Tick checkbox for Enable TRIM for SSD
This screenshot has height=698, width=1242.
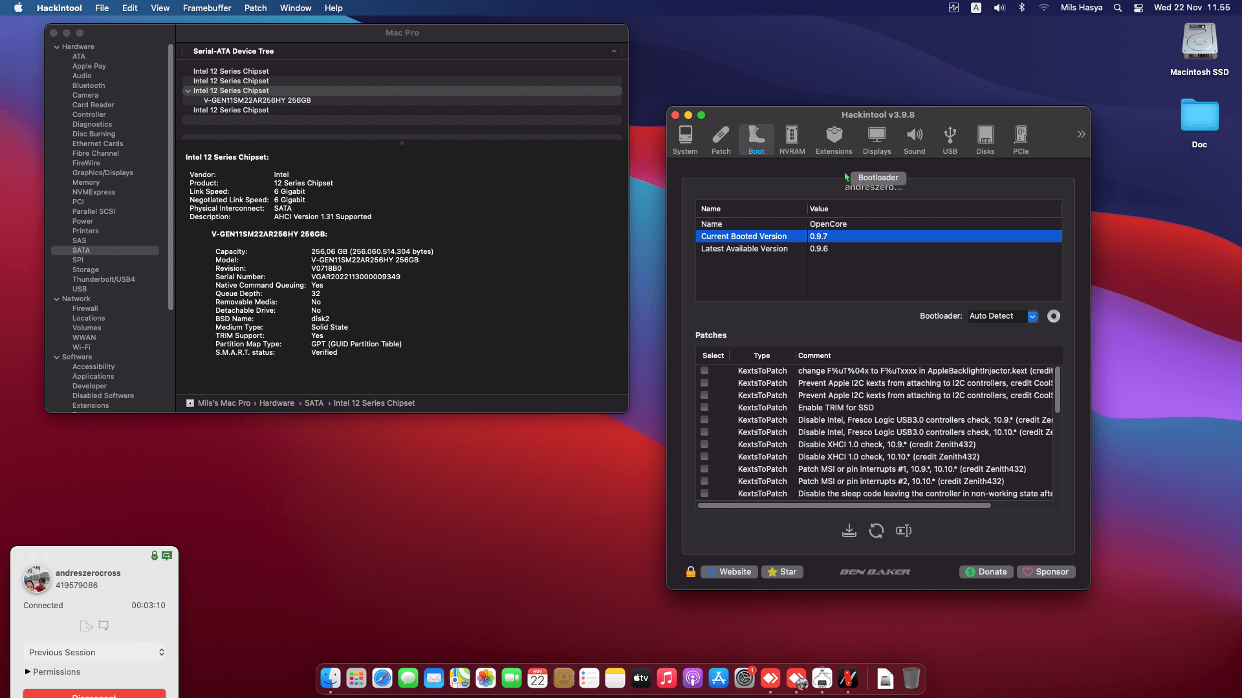(704, 408)
